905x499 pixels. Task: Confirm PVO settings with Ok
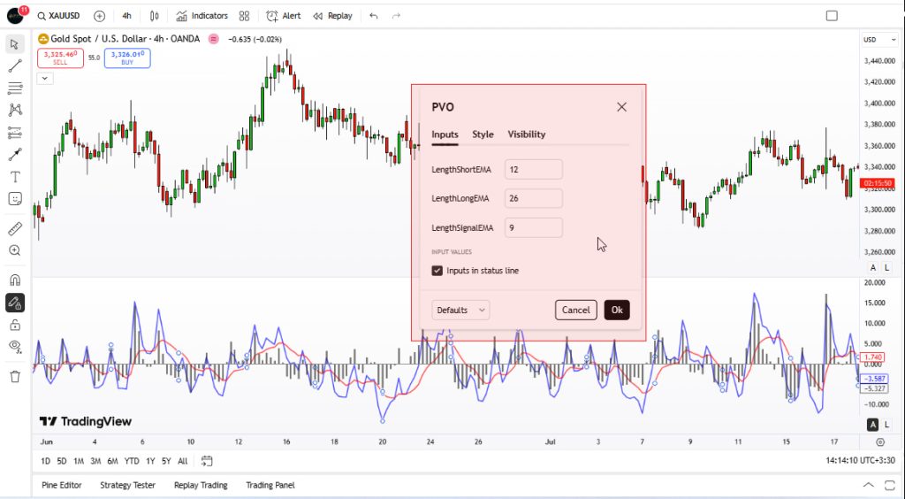click(617, 311)
